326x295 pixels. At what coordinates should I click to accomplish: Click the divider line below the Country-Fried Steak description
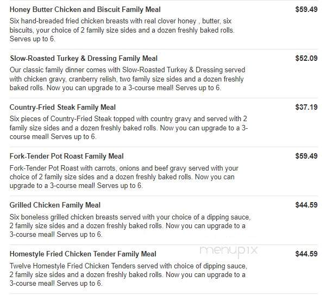[164, 147]
